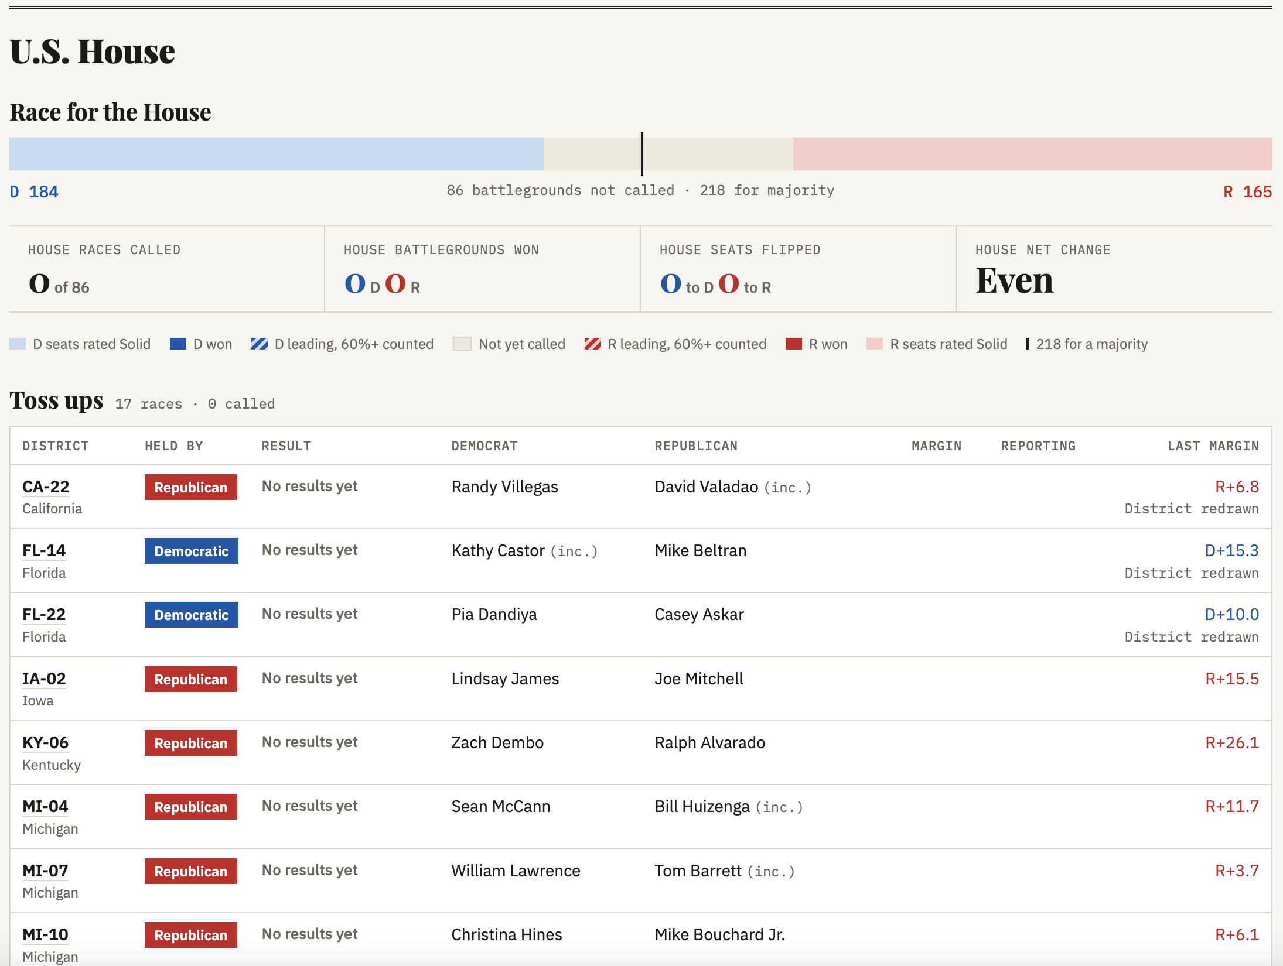Open the IA-02 district link
The width and height of the screenshot is (1283, 966).
(44, 679)
